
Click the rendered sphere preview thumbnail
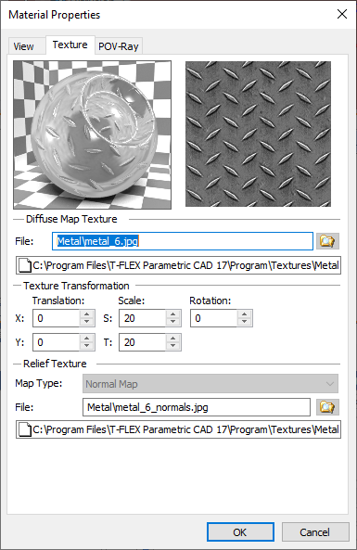pos(92,134)
